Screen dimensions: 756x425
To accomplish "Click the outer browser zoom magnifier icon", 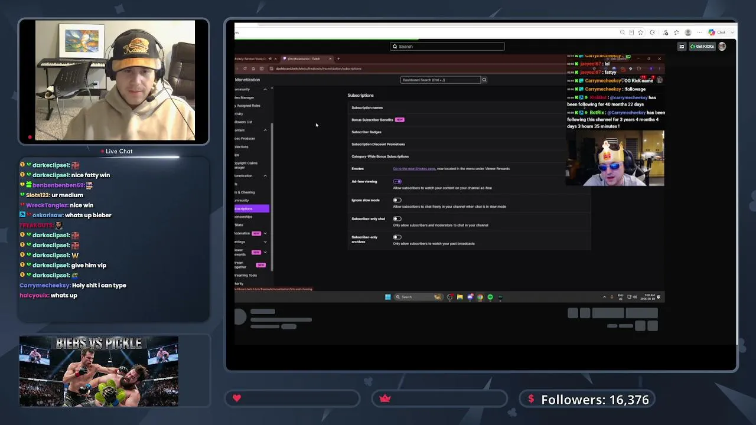I will pyautogui.click(x=622, y=32).
